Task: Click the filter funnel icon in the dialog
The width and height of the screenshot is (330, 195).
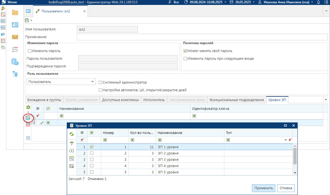Action: pos(71,143)
